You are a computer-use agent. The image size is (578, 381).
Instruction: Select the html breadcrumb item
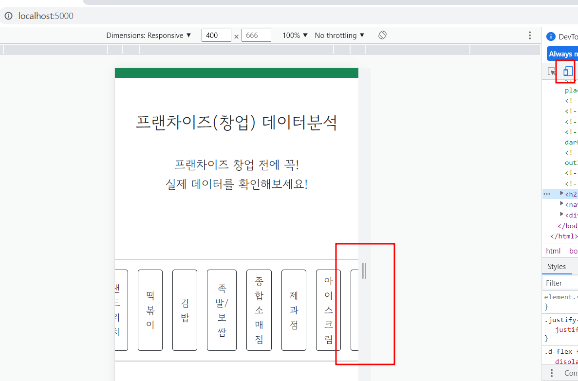coord(553,251)
